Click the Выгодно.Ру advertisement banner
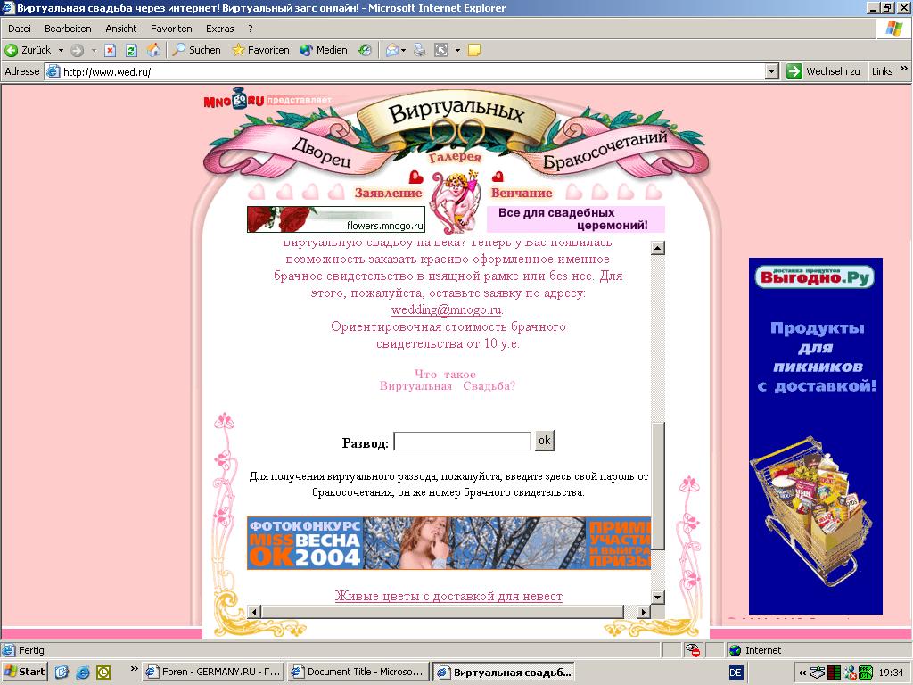The width and height of the screenshot is (913, 685). tap(815, 435)
